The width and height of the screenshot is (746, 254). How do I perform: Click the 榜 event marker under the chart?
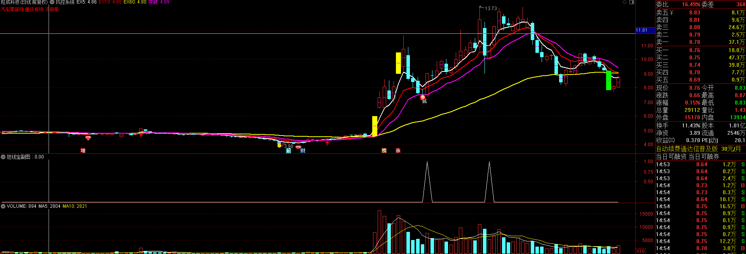click(384, 151)
